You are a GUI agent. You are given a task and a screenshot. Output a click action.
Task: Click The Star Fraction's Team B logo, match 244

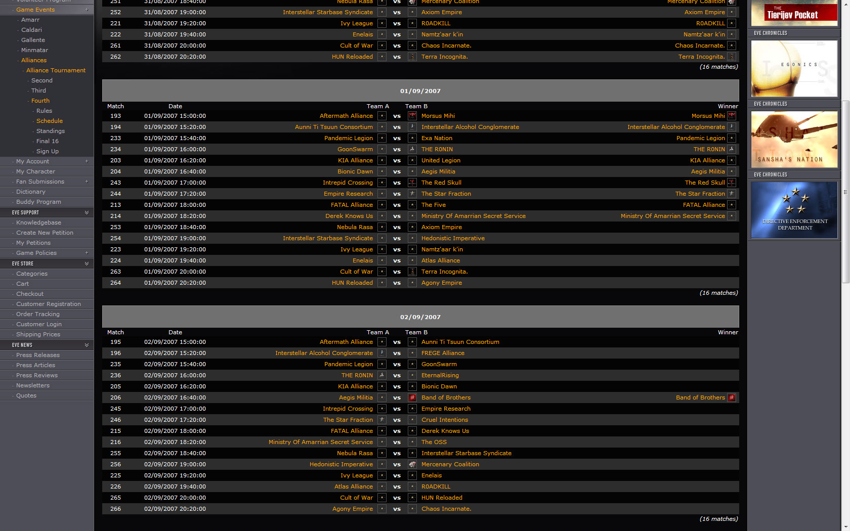point(412,194)
